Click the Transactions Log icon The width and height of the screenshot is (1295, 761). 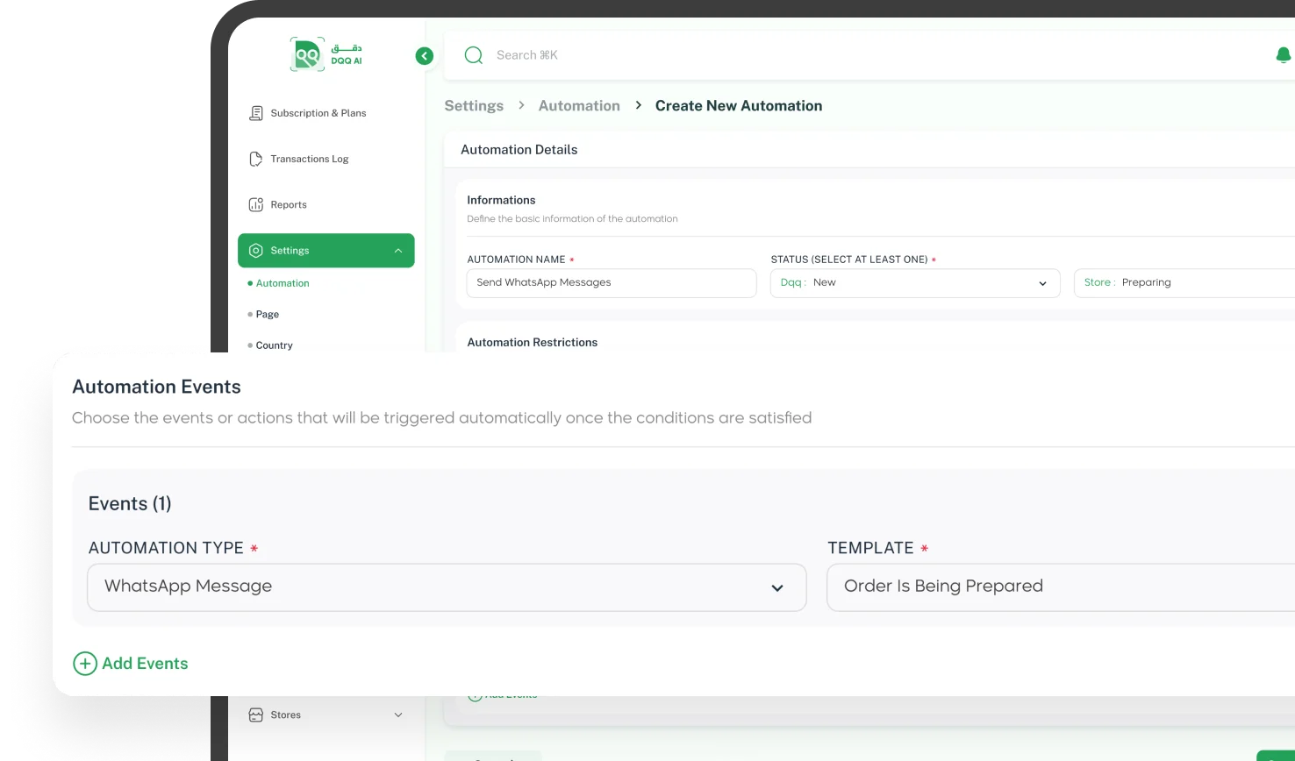pos(256,159)
